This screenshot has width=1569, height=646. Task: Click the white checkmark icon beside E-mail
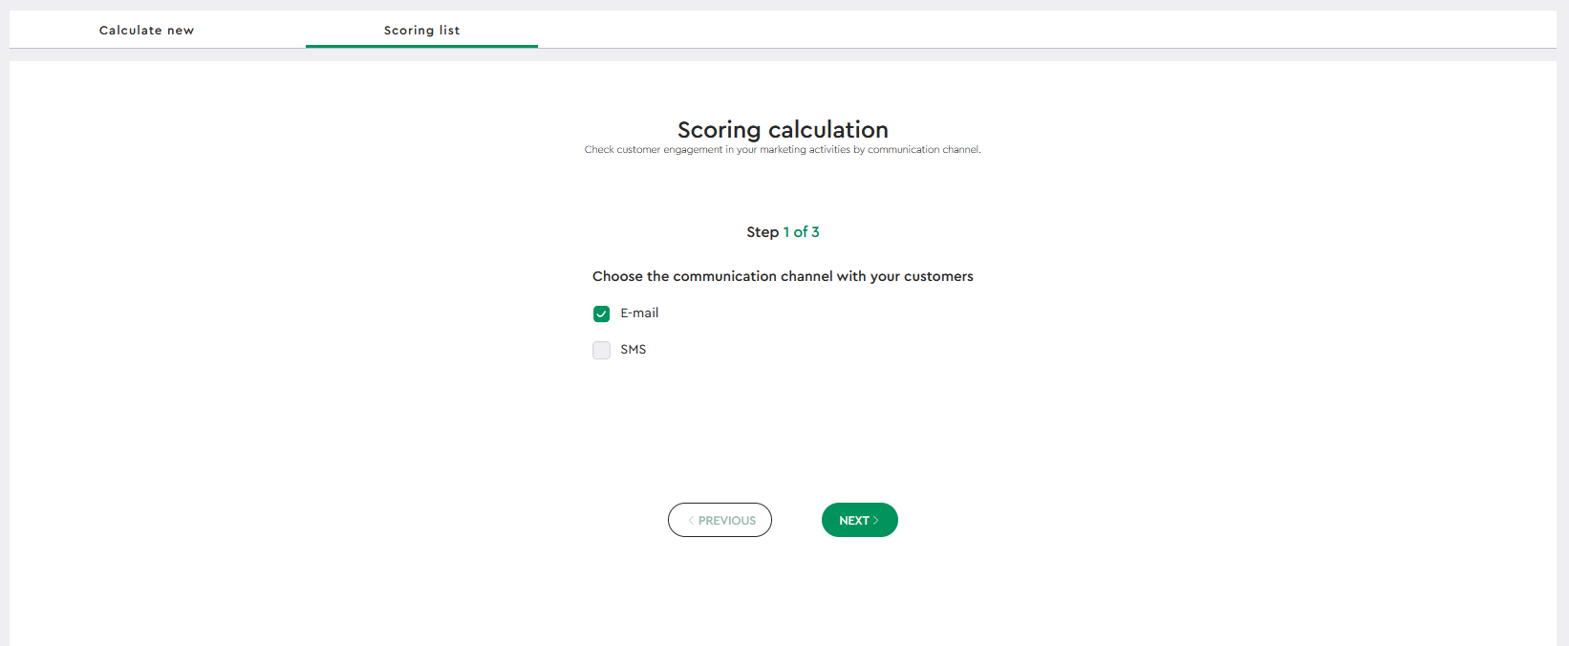[601, 313]
